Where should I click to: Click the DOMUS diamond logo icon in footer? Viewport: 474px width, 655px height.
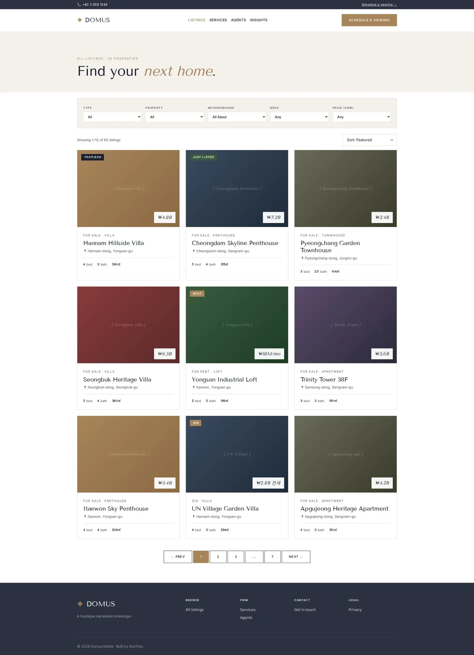tap(80, 604)
